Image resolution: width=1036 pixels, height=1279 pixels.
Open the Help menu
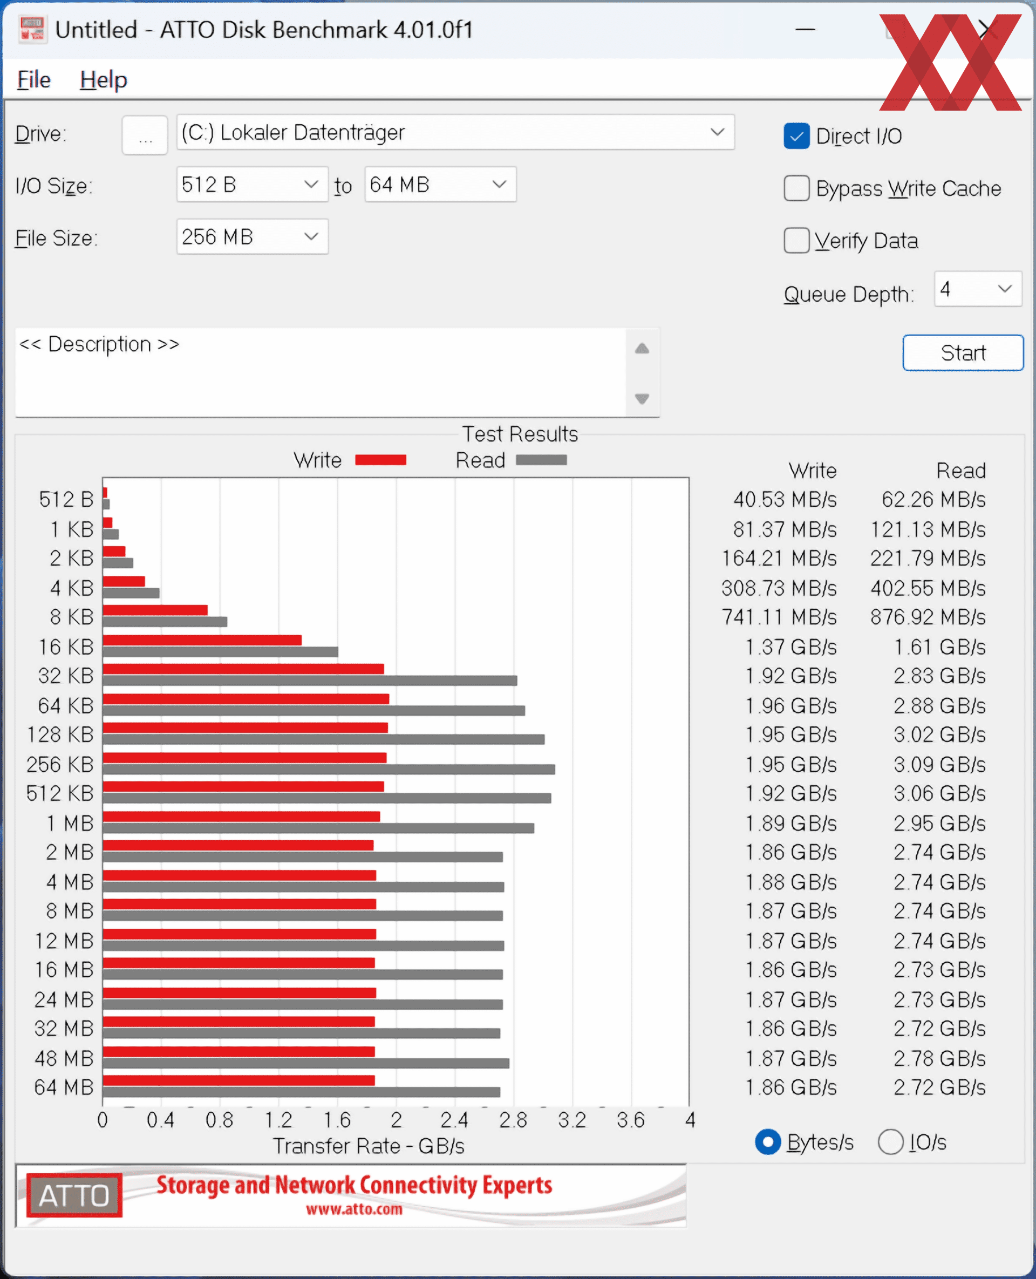coord(103,79)
